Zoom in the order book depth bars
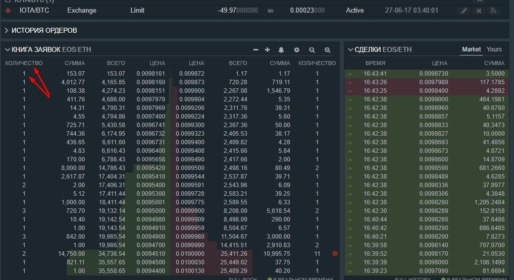The image size is (514, 280). click(x=327, y=50)
